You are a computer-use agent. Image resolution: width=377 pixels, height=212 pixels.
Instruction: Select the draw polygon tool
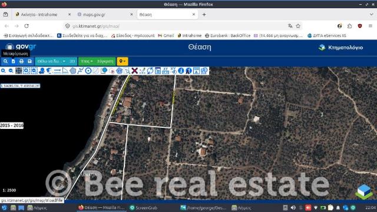click(x=73, y=71)
